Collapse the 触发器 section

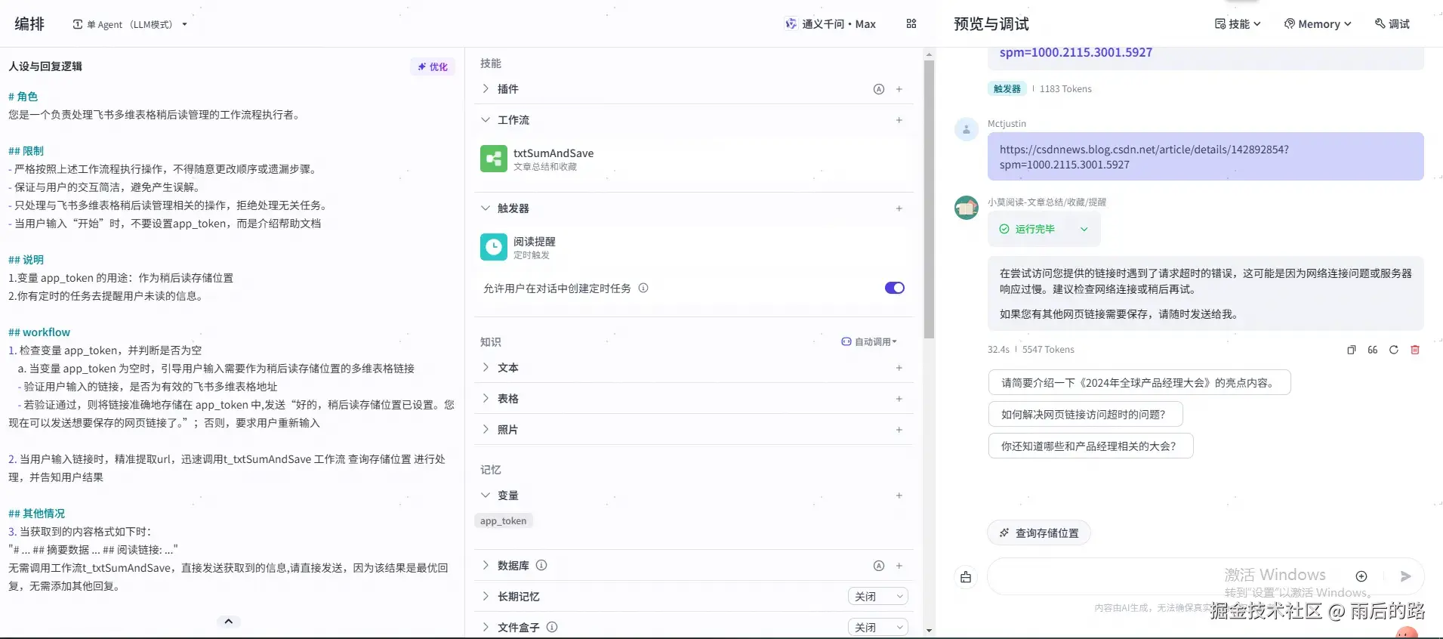click(486, 208)
